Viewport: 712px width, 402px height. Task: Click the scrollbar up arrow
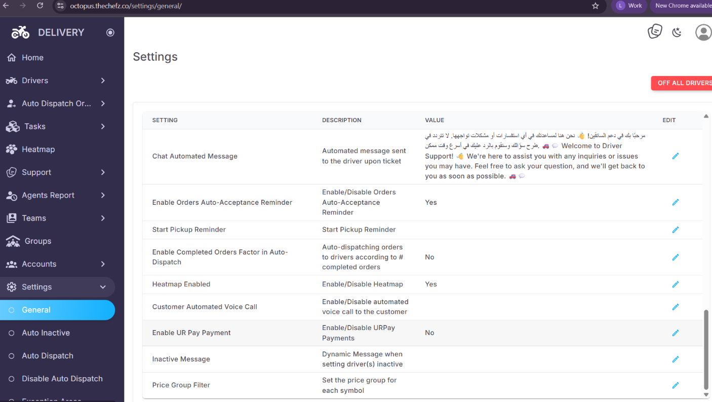click(706, 116)
